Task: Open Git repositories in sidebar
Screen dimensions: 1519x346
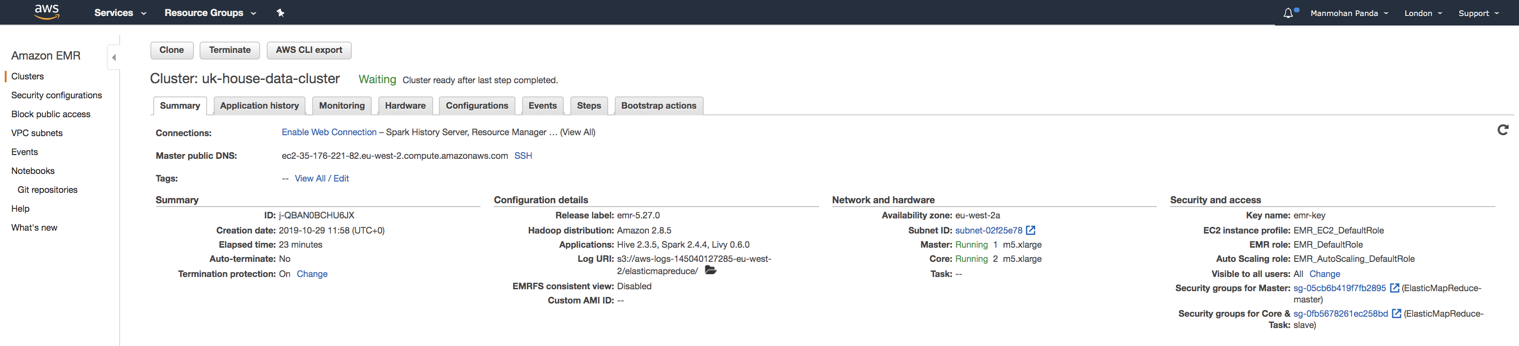Action: (48, 189)
